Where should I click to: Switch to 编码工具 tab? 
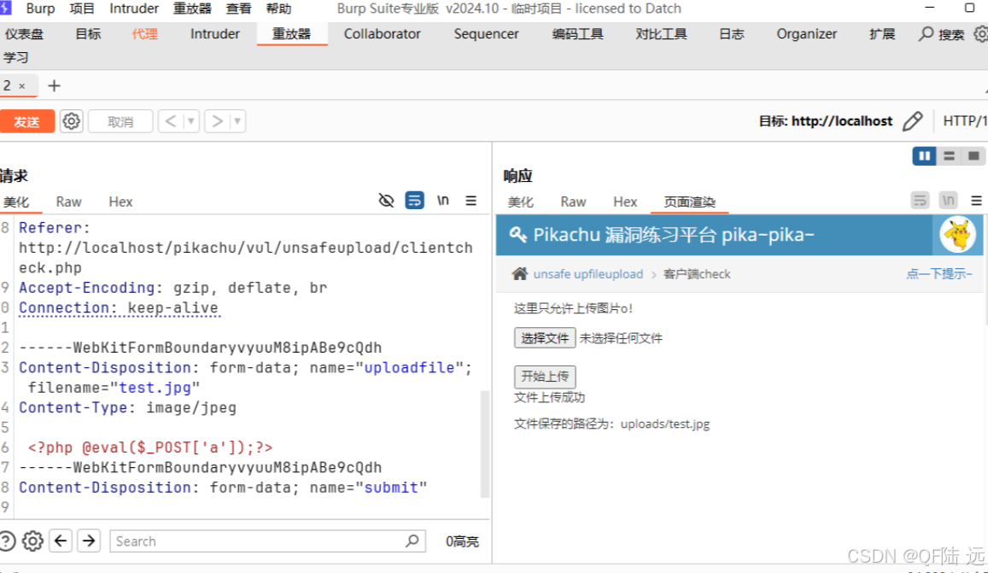pyautogui.click(x=577, y=34)
